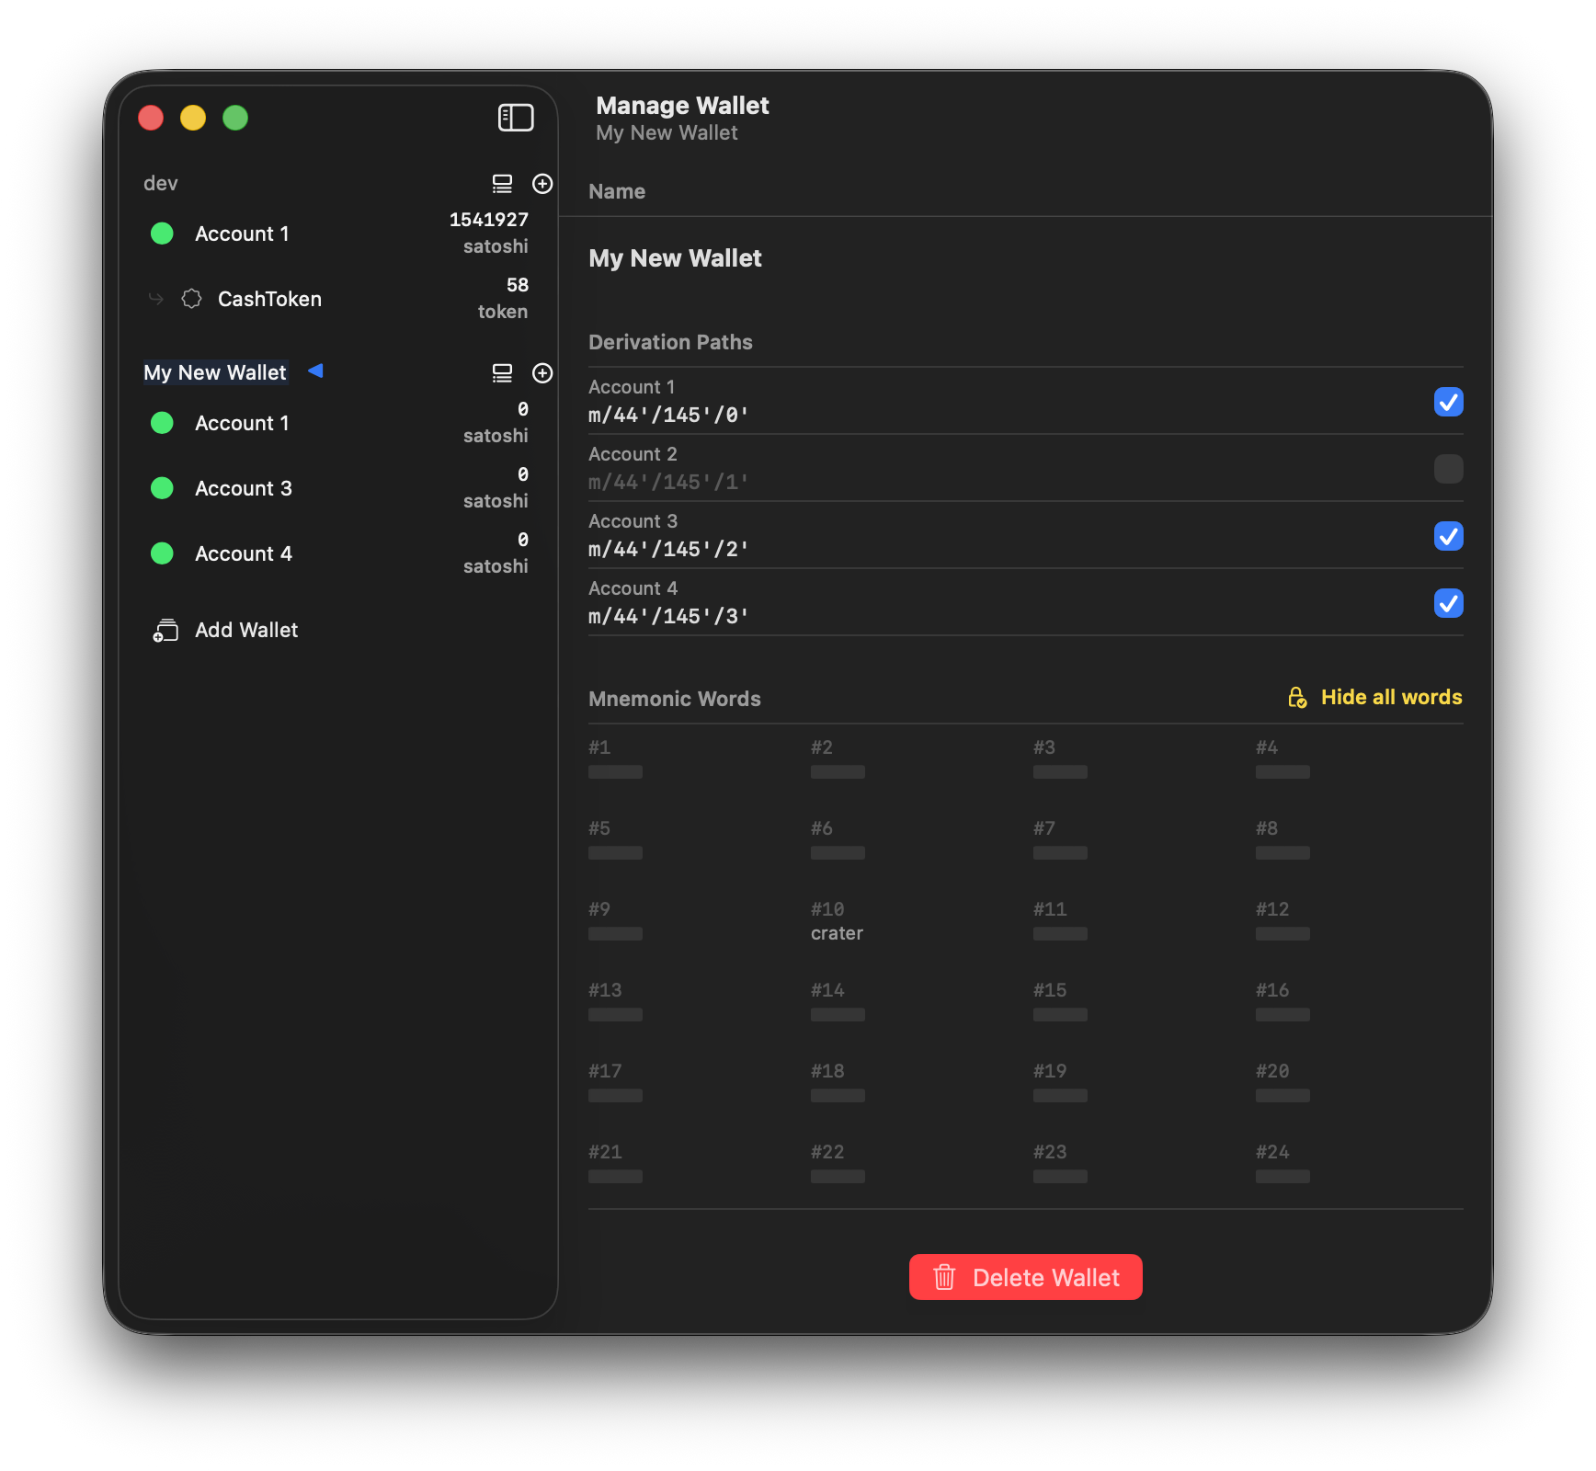Screen dimensions: 1596x1471
Task: Reveal mnemonic word #16
Action: coord(1282,1015)
